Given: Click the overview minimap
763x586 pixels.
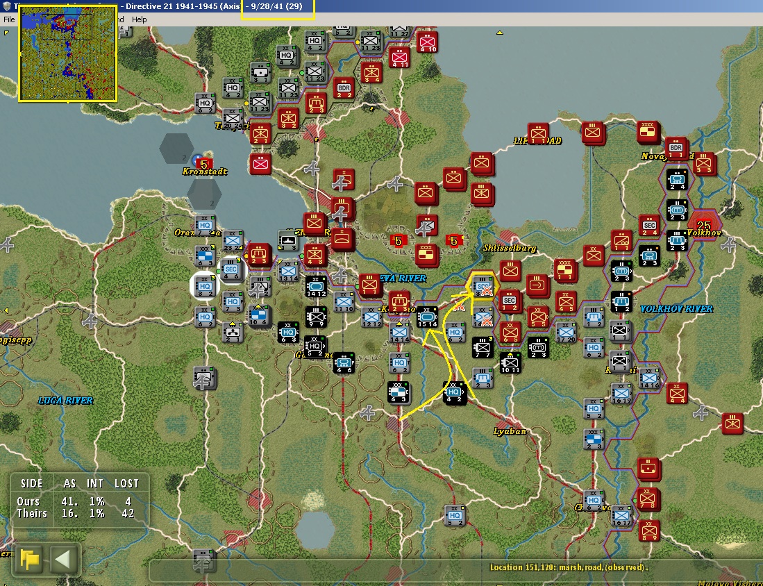Looking at the screenshot, I should [67, 53].
